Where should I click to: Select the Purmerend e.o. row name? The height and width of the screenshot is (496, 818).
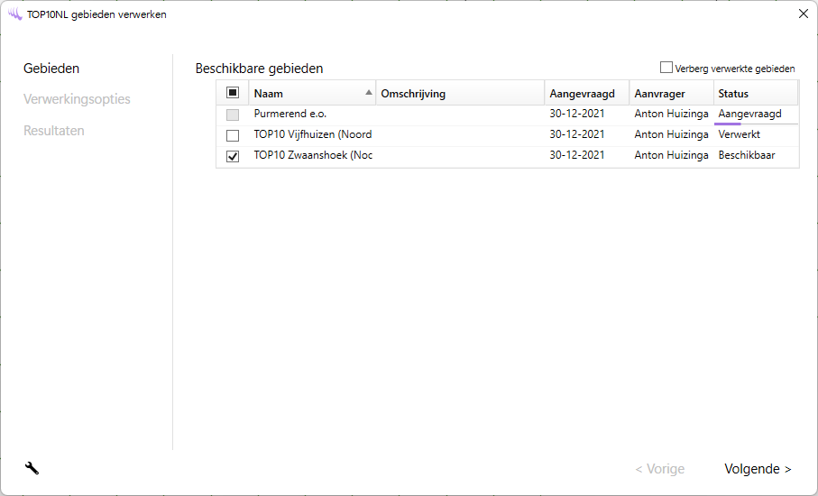(x=290, y=115)
